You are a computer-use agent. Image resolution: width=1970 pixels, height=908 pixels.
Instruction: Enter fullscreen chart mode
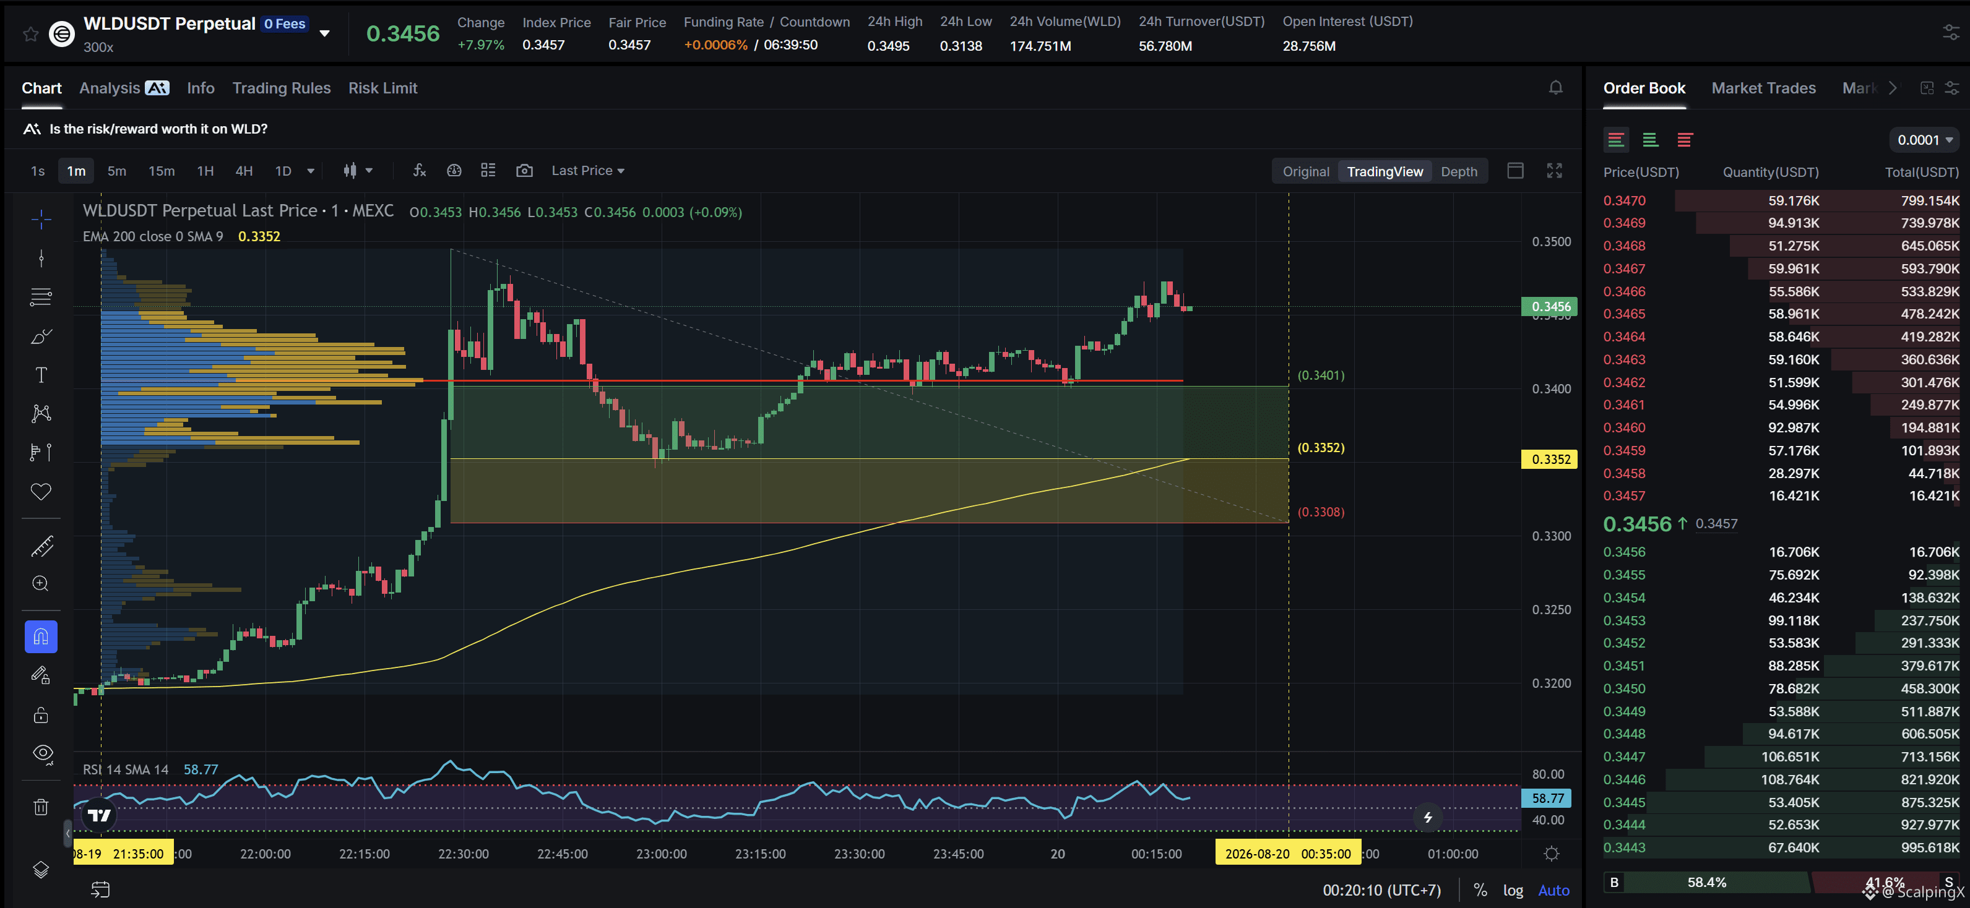point(1555,171)
